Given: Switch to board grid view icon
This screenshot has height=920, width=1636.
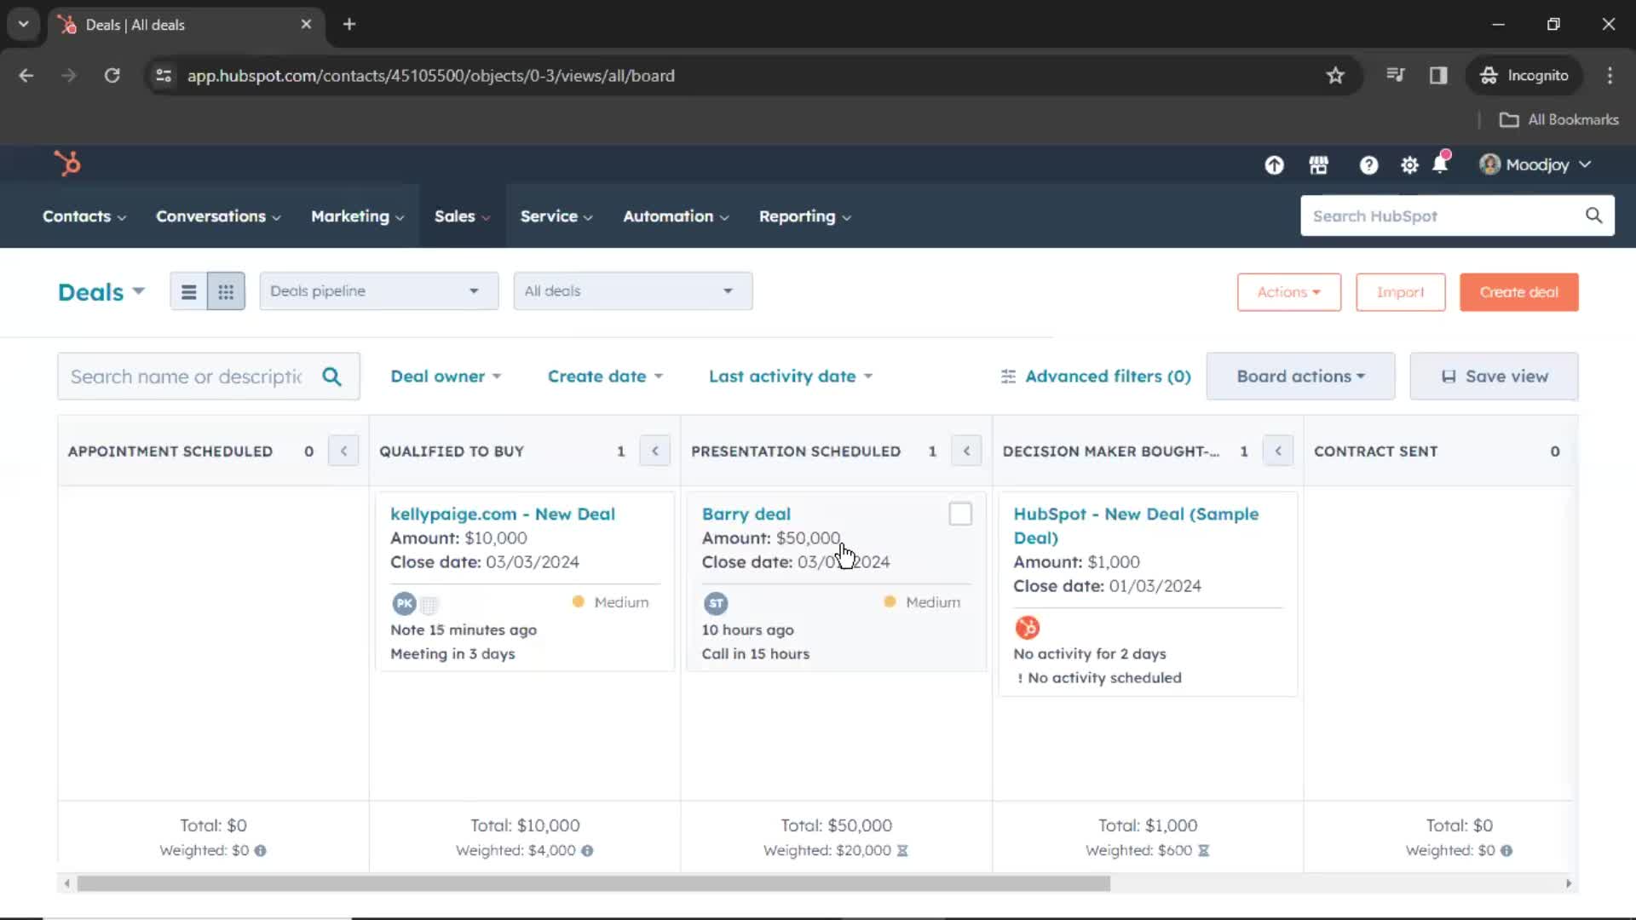Looking at the screenshot, I should click(226, 292).
